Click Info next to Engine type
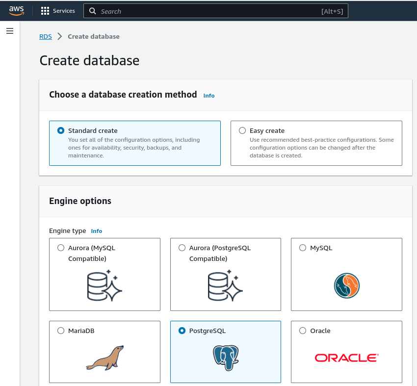Viewport: 417px width, 386px height. [96, 231]
